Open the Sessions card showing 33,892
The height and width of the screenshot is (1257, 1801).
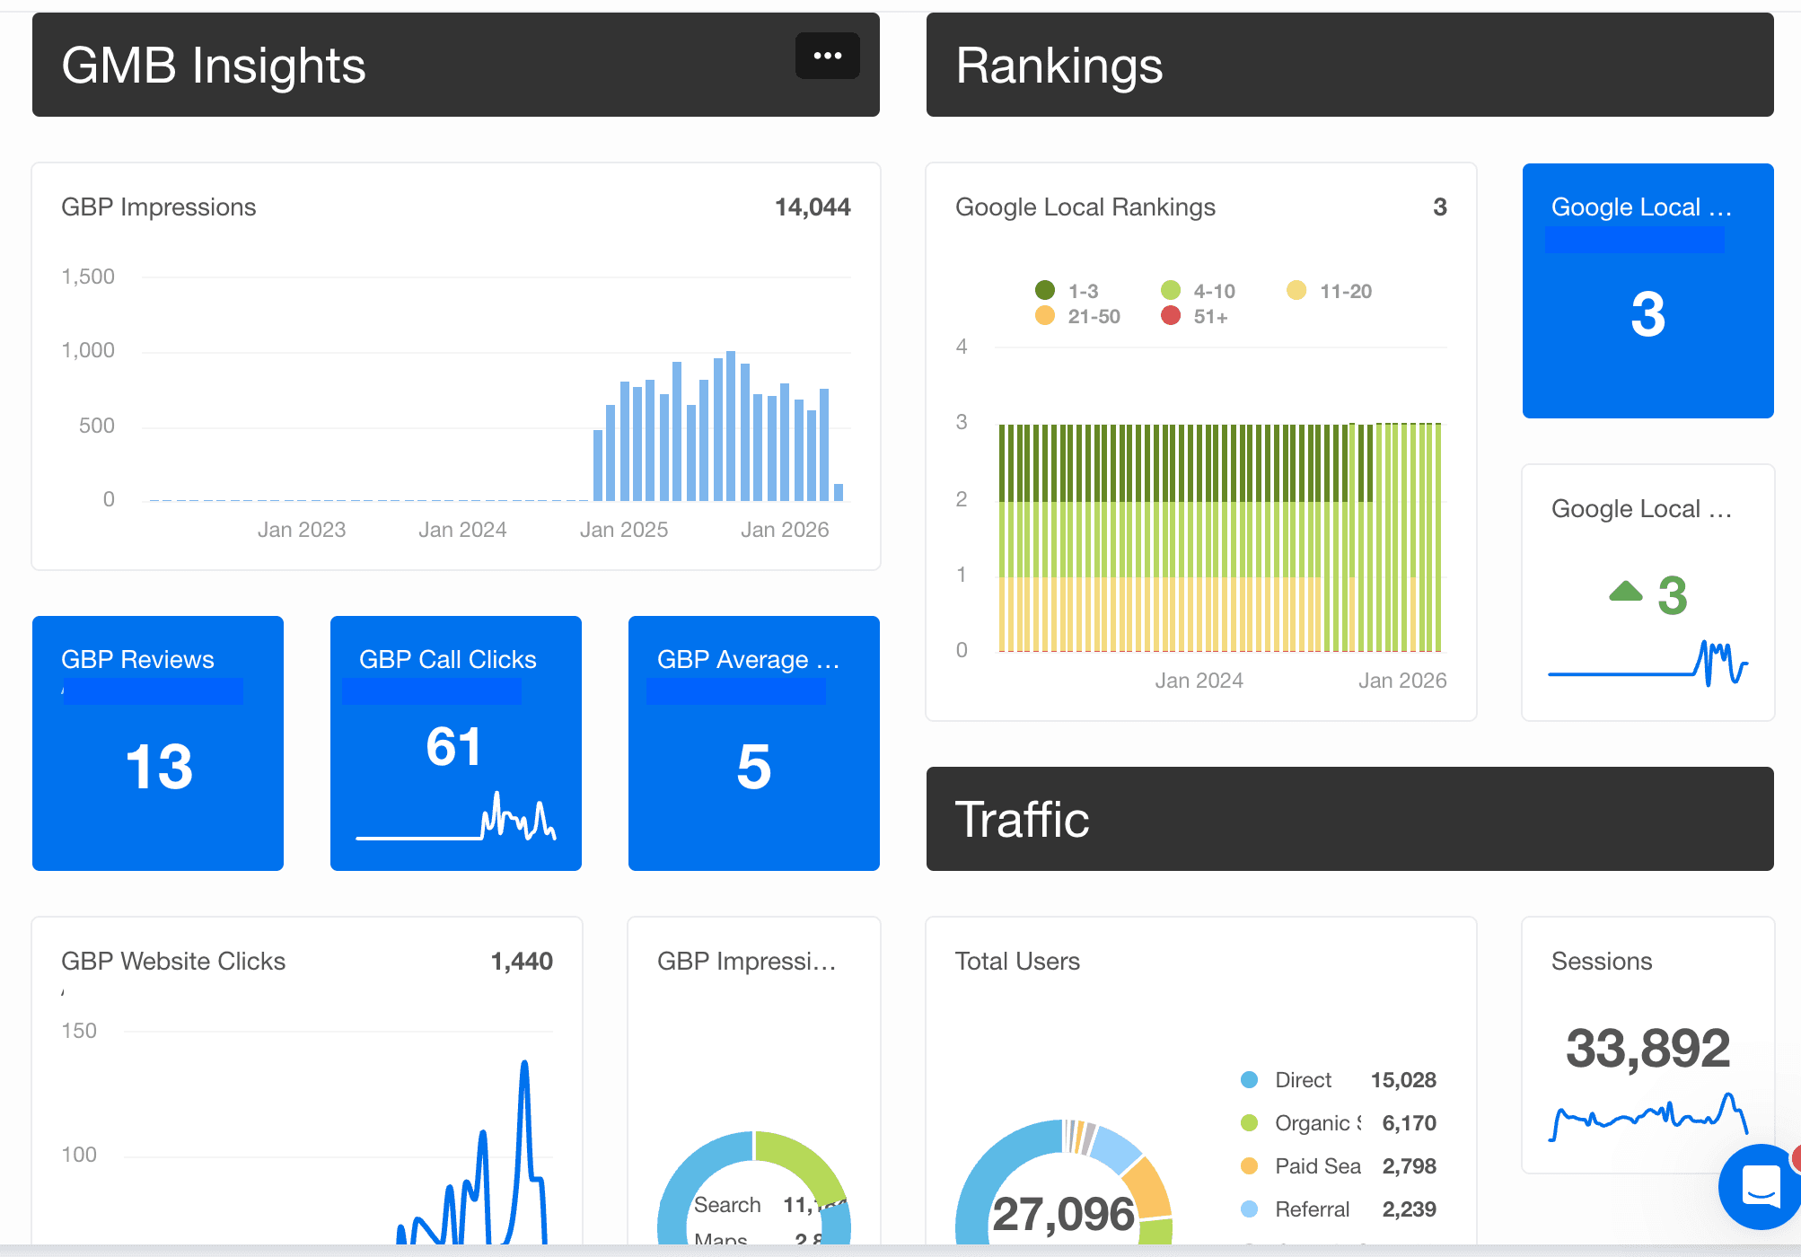click(1648, 1045)
